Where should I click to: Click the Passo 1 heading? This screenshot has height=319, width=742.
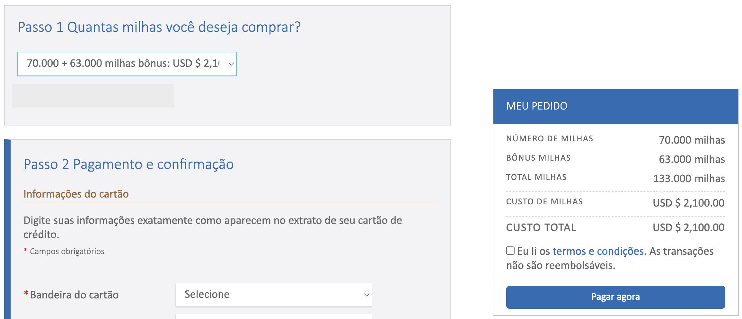point(159,27)
